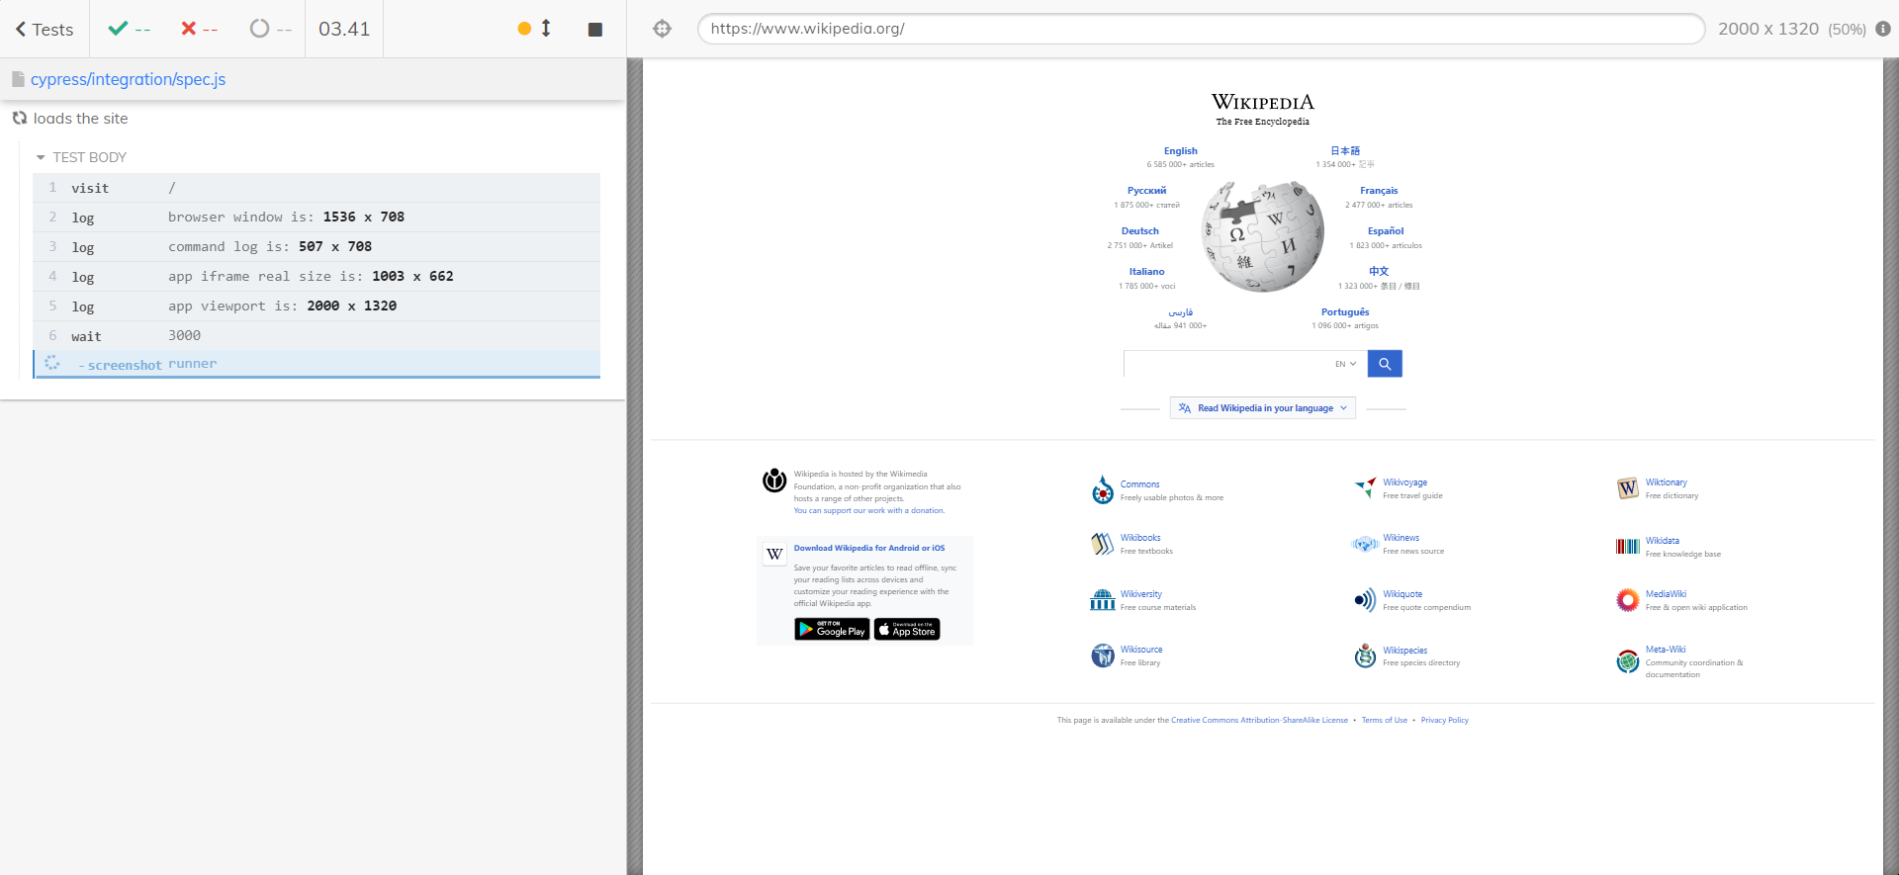This screenshot has height=875, width=1899.
Task: Click the Meta-Wiki project icon
Action: (1628, 661)
